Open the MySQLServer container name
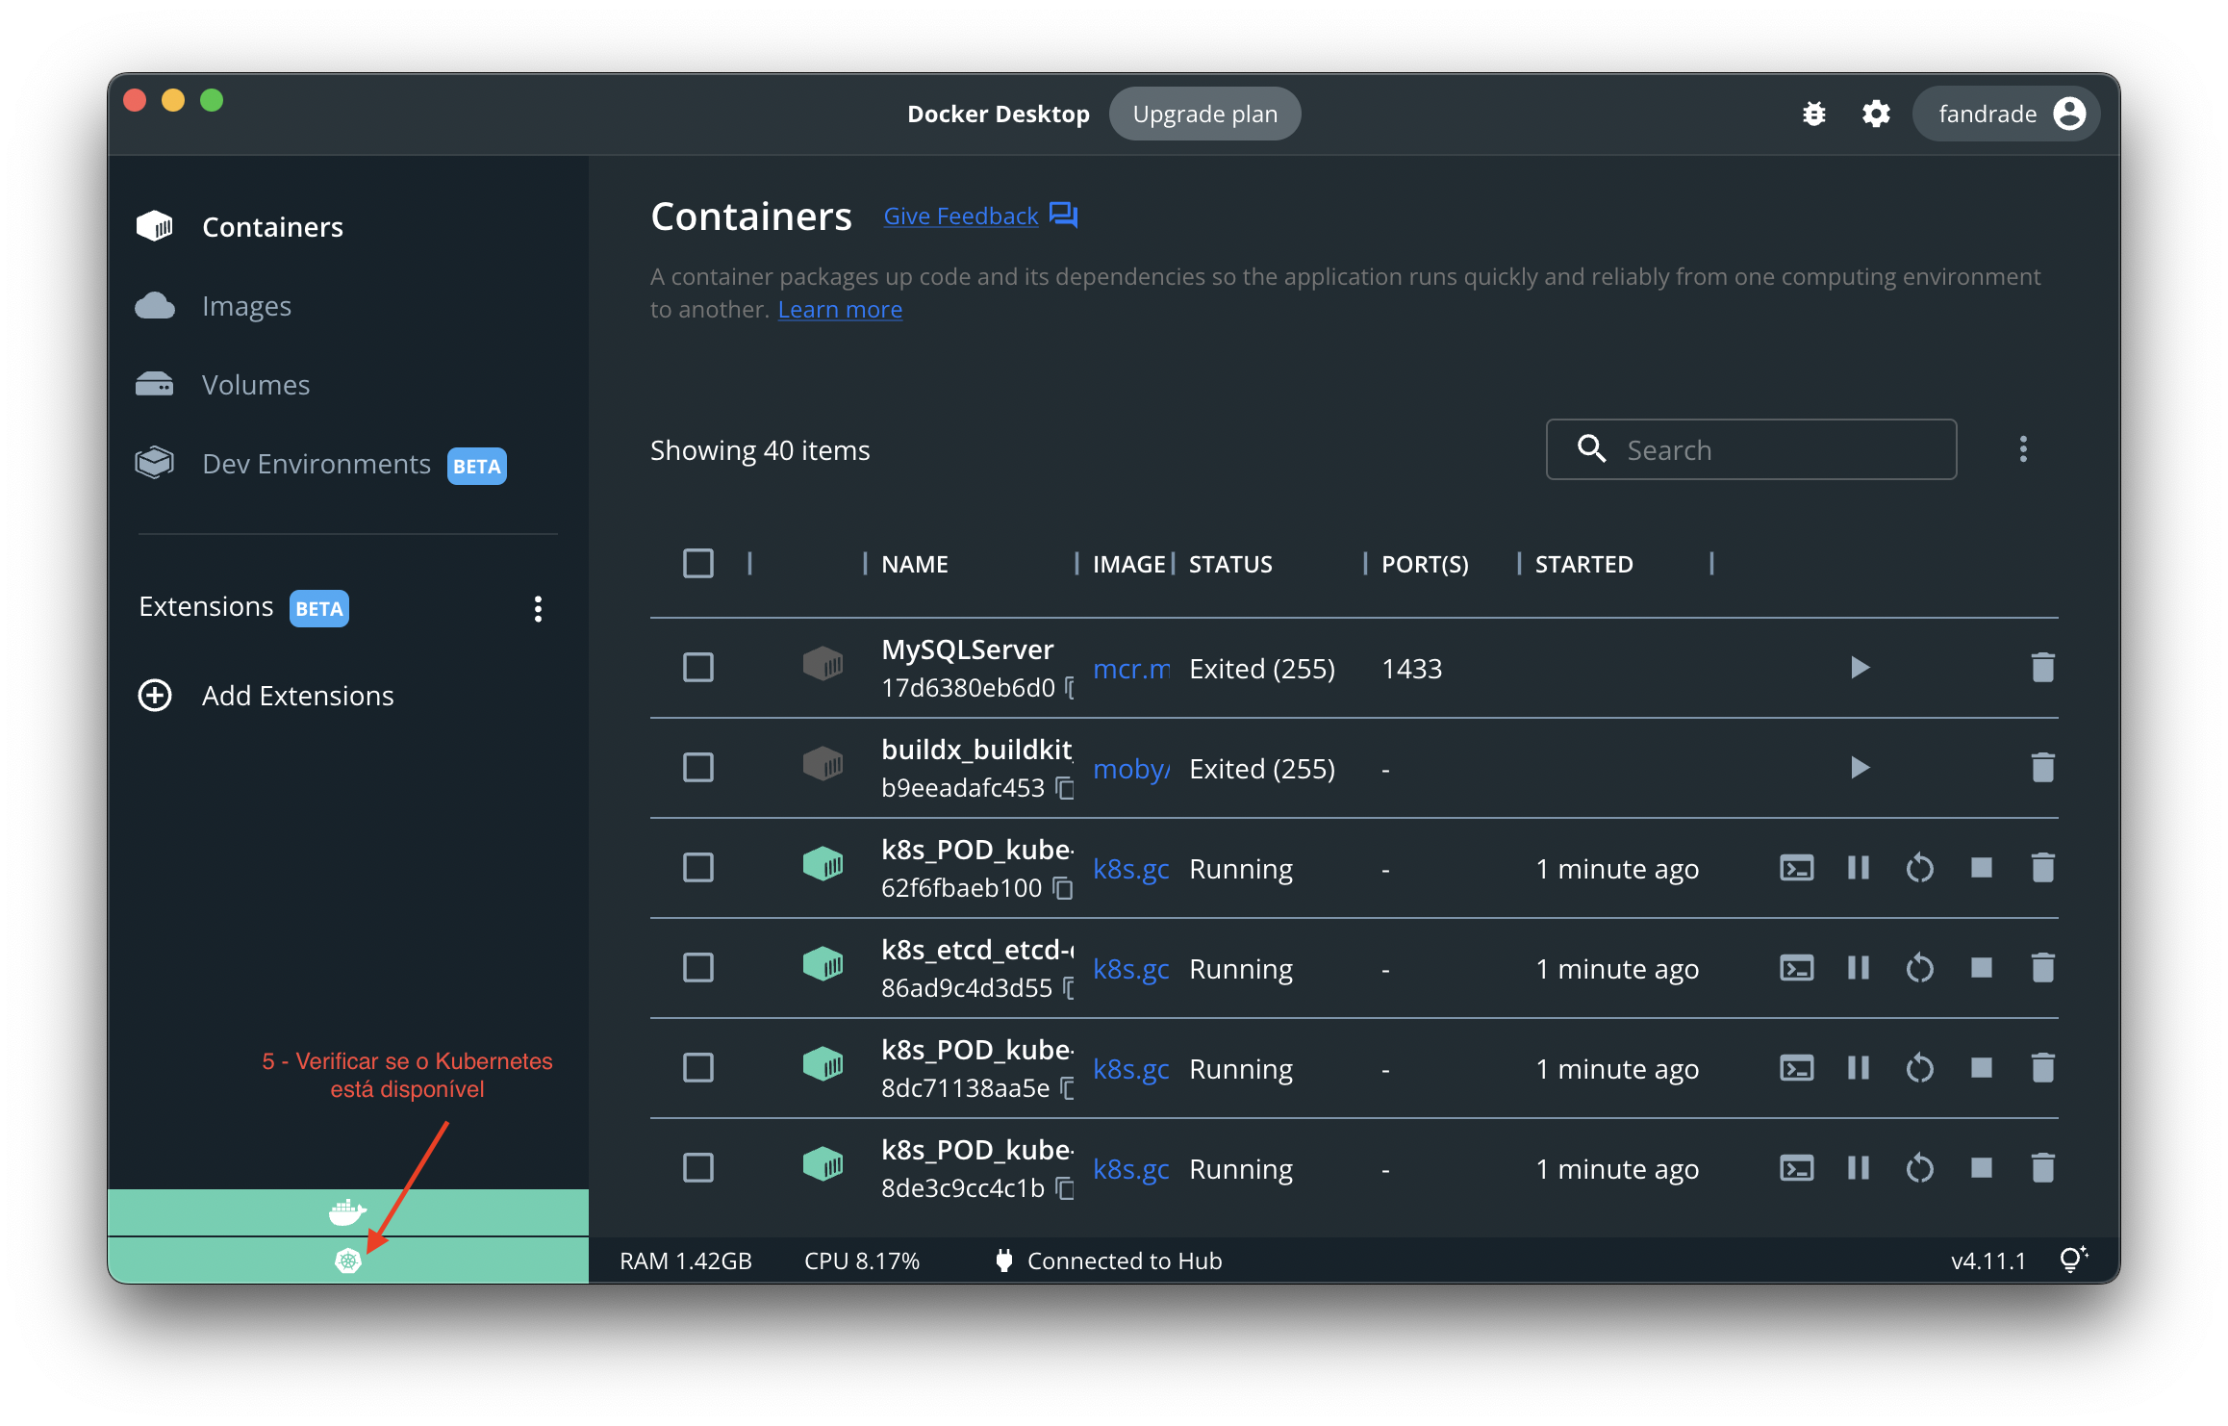 [x=967, y=649]
